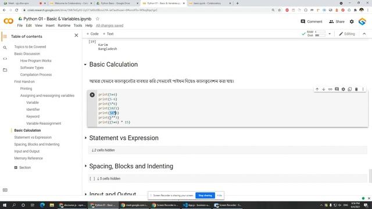Open Code snippets sidebar icon
Image resolution: width=372 pixels, height=209 pixels.
(x=5, y=59)
